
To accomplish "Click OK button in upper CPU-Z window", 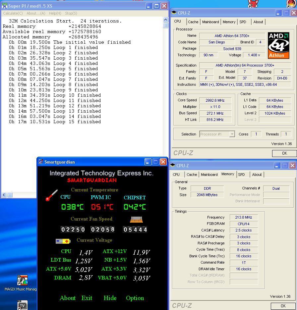I will point(284,153).
